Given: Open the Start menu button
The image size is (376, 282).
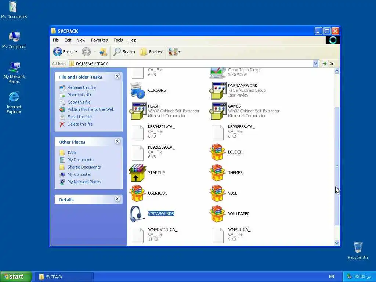Looking at the screenshot, I should tap(16, 276).
